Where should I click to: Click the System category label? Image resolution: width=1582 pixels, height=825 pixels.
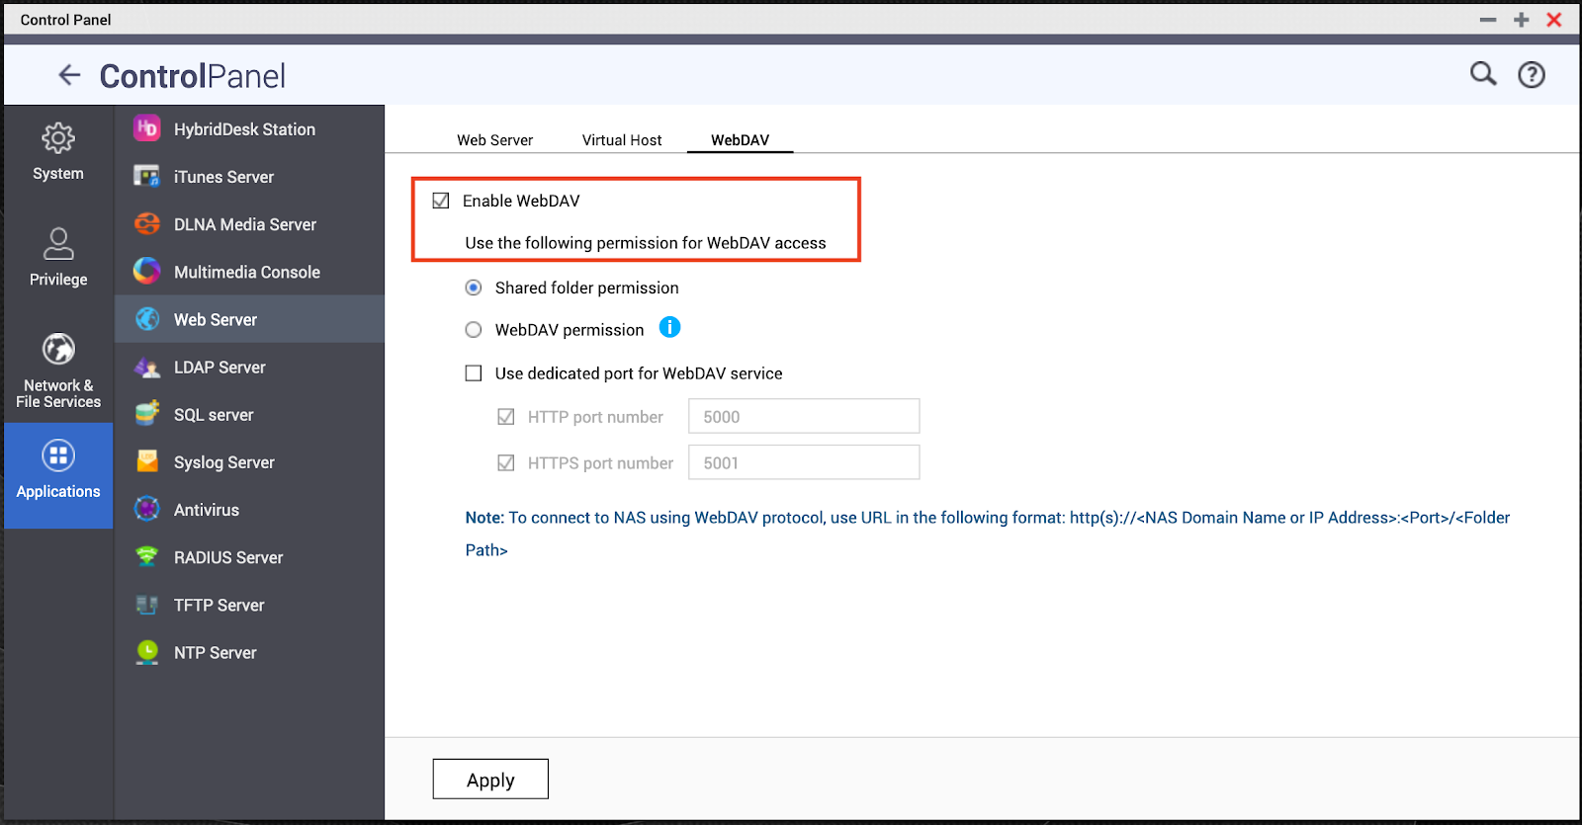(x=58, y=173)
